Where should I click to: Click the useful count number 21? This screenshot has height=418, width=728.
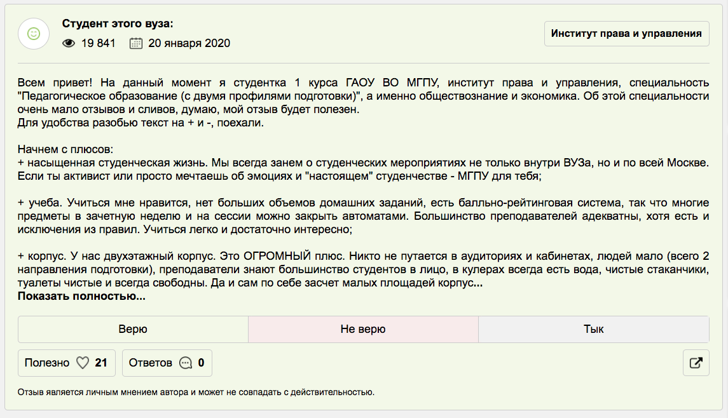[101, 363]
